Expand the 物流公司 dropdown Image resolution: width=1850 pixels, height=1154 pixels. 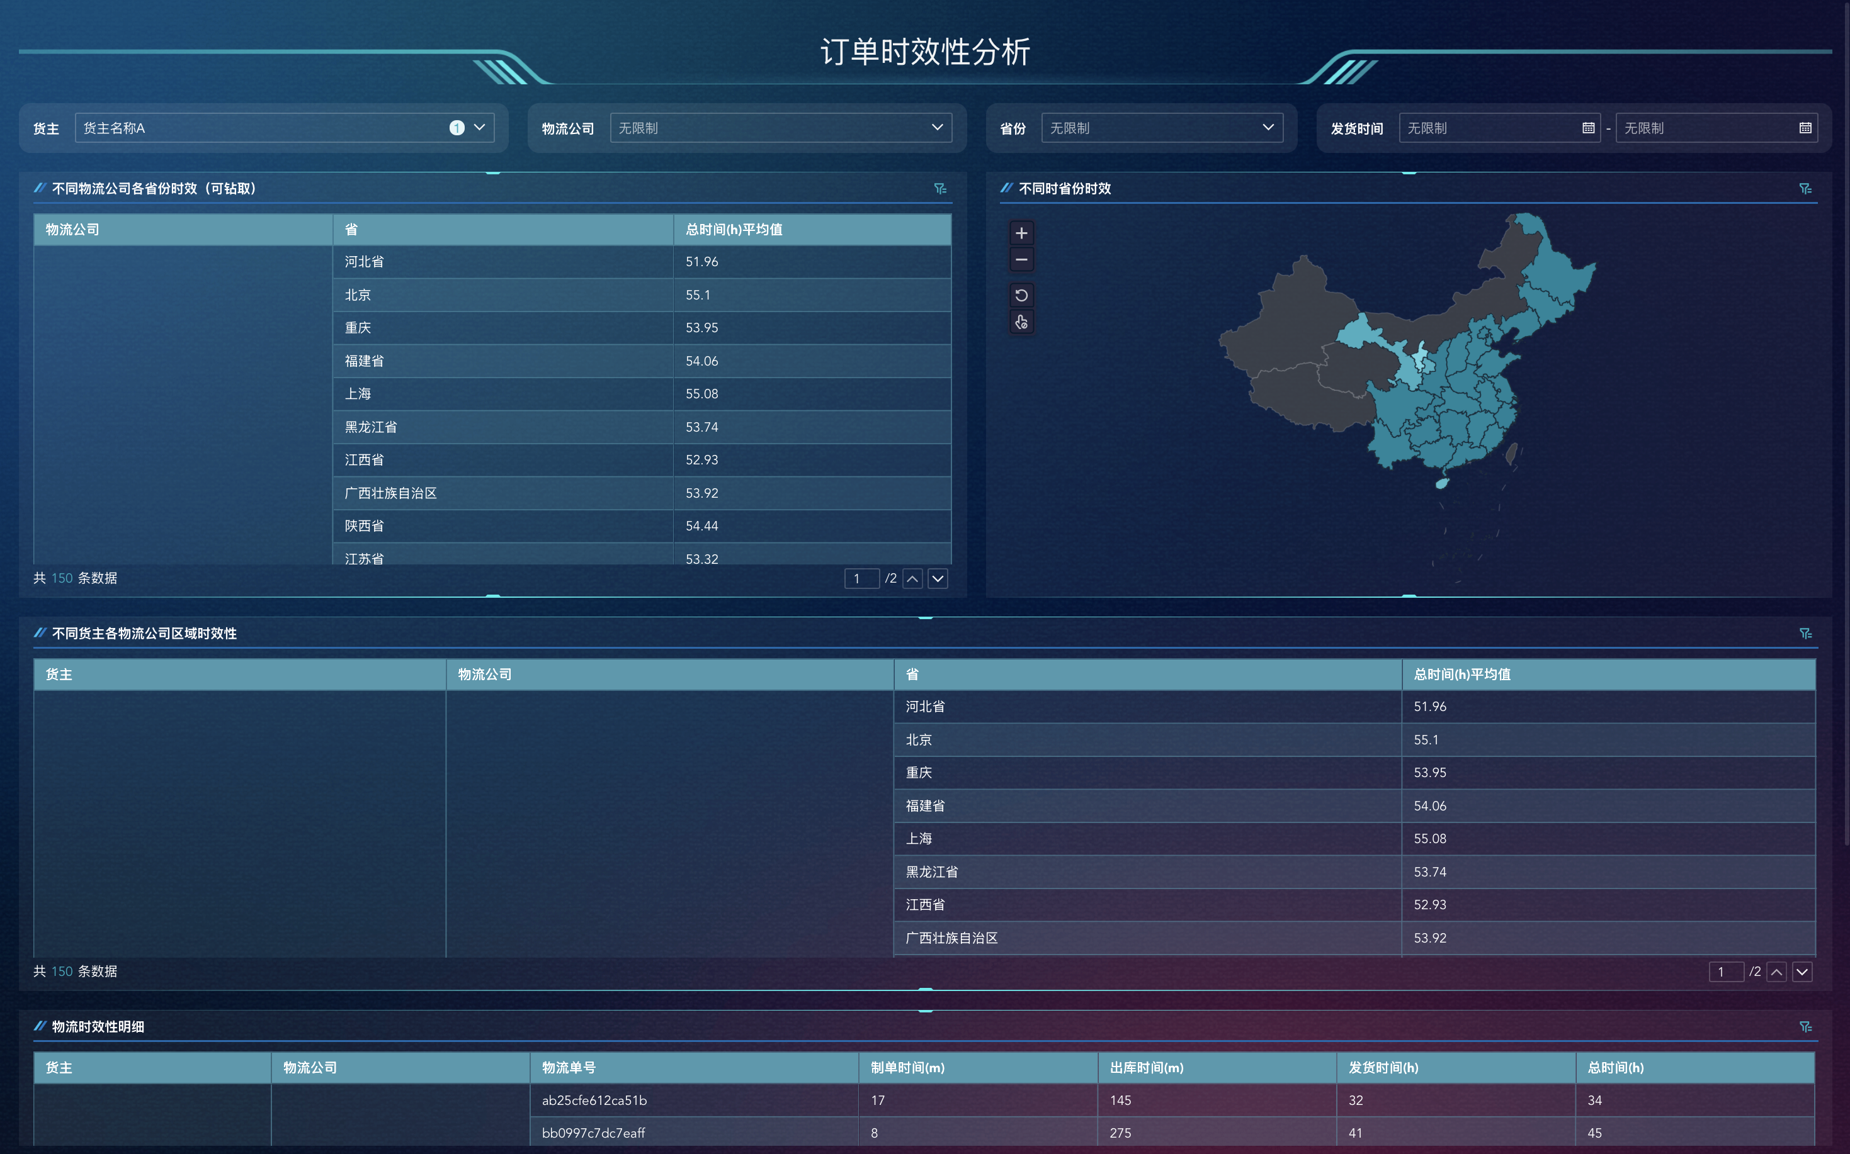pos(937,128)
